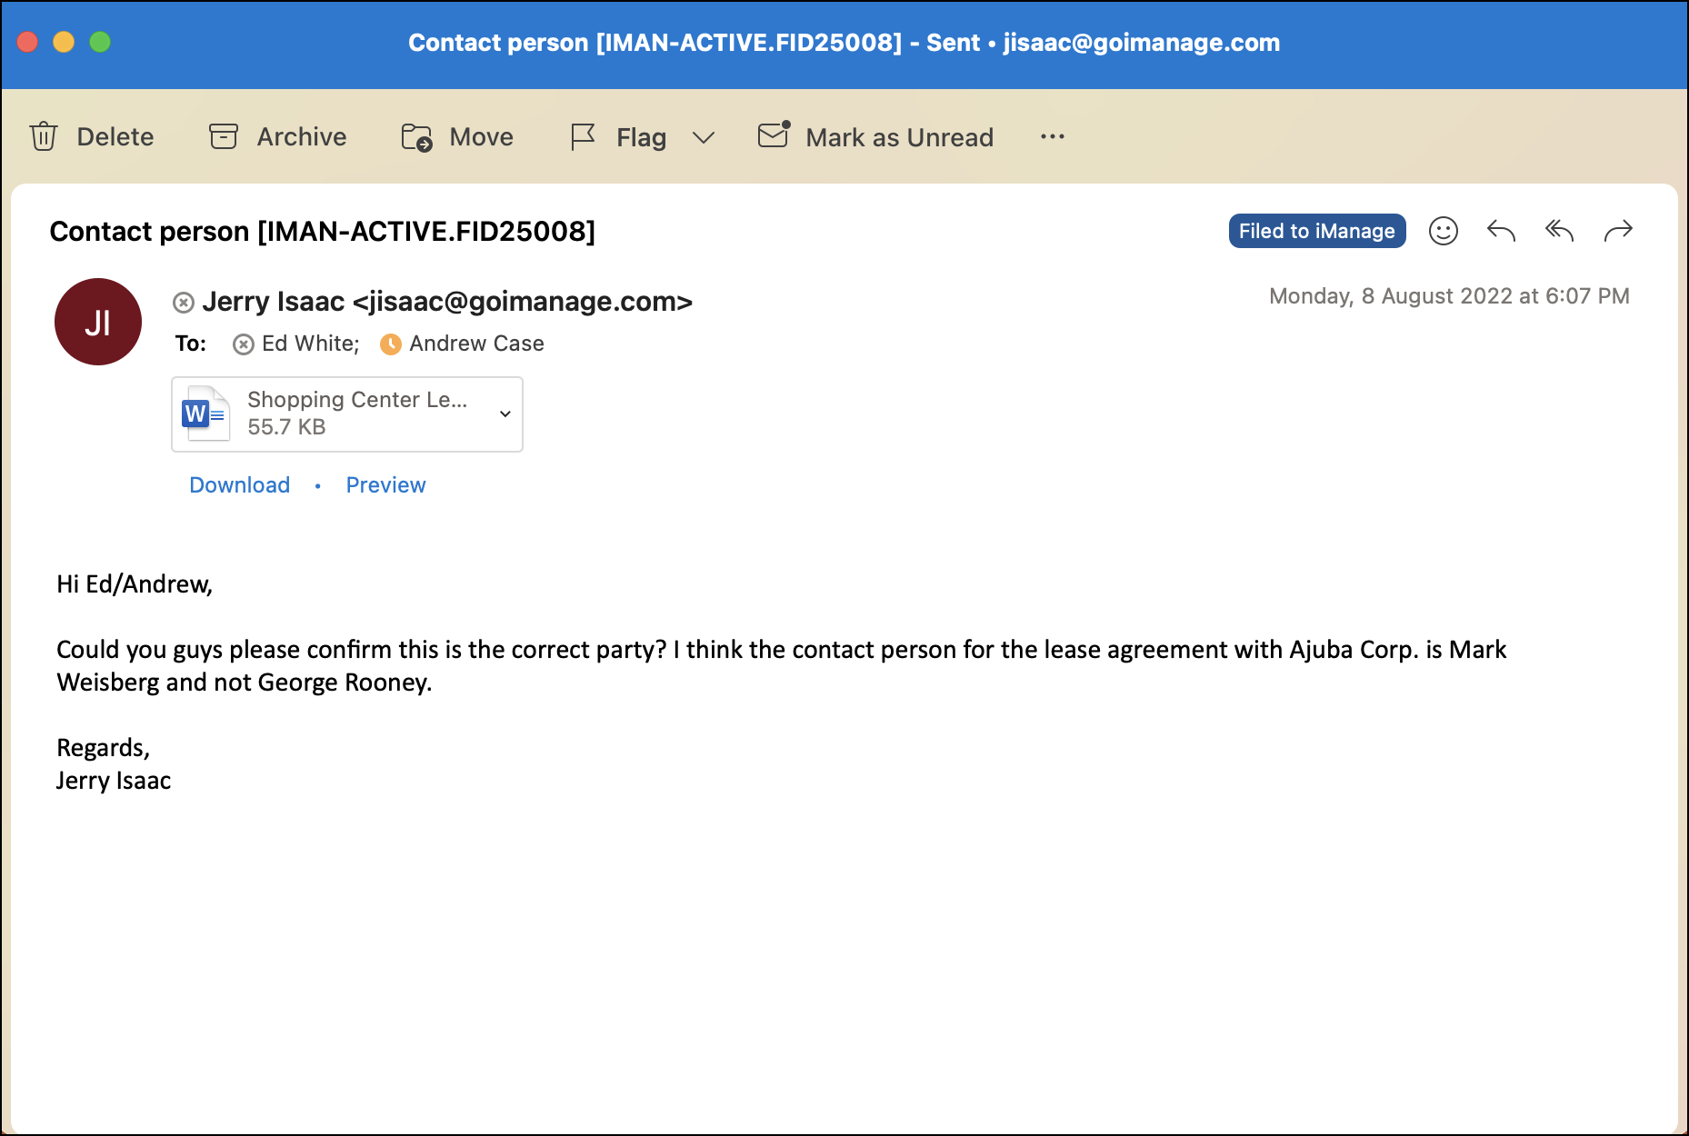Forward the Contact person email
Screen dimensions: 1689x1136
coord(1617,231)
